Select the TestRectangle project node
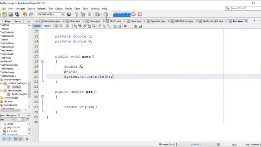Image resolution: width=261 pixels, height=147 pixels. (x=7, y=72)
